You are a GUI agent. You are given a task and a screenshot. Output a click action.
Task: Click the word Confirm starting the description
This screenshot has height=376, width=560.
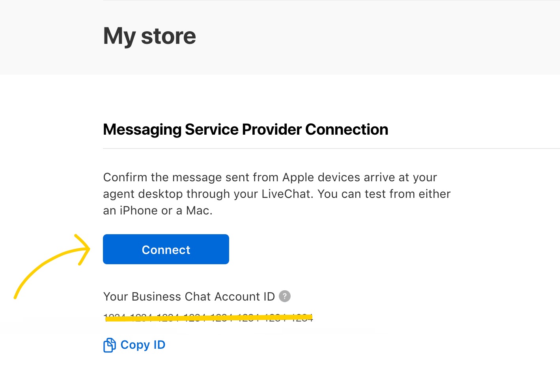click(x=125, y=177)
